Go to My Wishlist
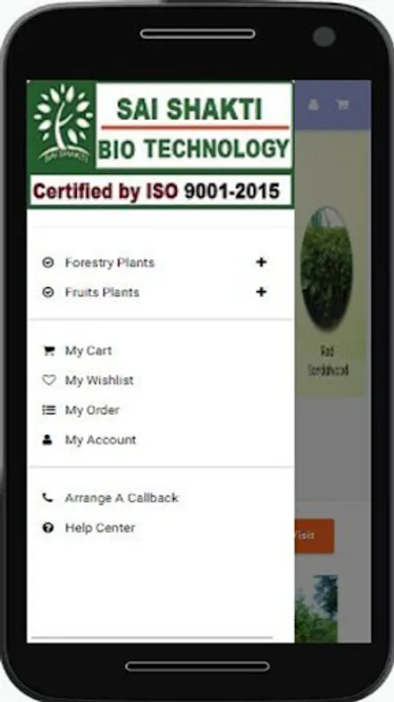 99,380
